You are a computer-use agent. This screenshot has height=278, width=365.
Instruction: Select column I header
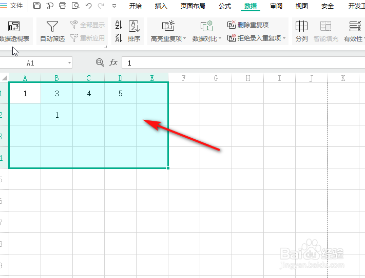pyautogui.click(x=280, y=78)
